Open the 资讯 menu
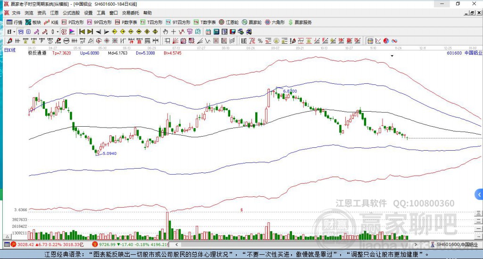This screenshot has height=259, width=483. [x=42, y=13]
